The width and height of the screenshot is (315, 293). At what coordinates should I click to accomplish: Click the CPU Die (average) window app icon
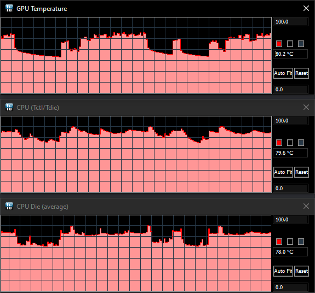click(9, 206)
